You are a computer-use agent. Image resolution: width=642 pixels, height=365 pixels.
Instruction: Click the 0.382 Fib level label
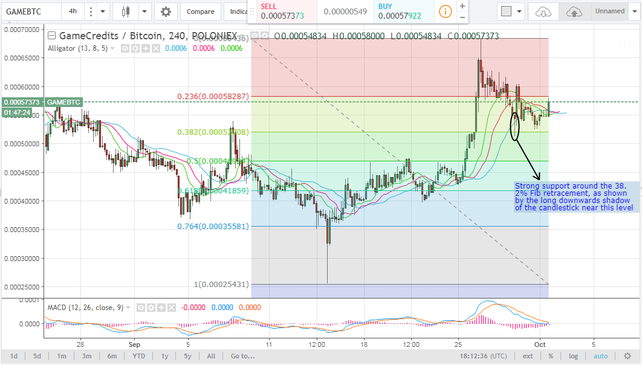[x=213, y=132]
